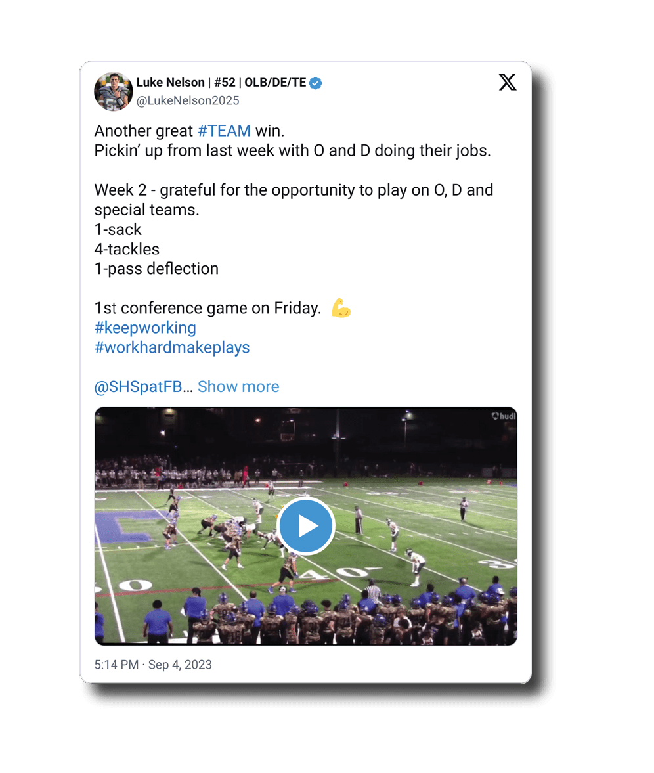Image resolution: width=654 pixels, height=773 pixels.
Task: Click the flexed biceps emoji
Action: [341, 308]
